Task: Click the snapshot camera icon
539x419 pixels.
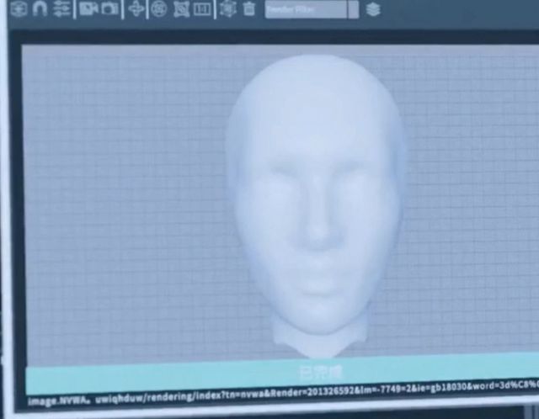Action: coord(110,8)
